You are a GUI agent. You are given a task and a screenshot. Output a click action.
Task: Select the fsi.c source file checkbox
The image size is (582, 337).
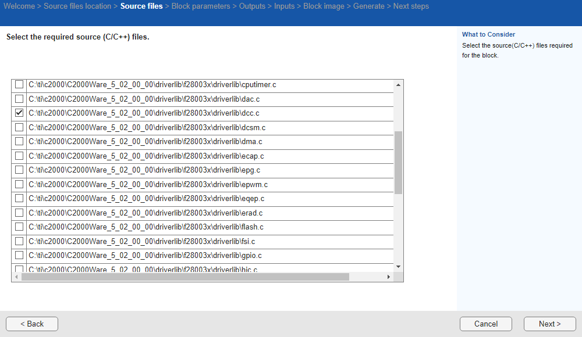point(19,241)
